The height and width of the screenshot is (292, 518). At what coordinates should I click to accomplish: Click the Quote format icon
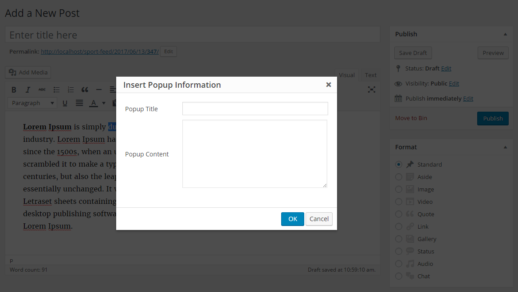pyautogui.click(x=410, y=214)
